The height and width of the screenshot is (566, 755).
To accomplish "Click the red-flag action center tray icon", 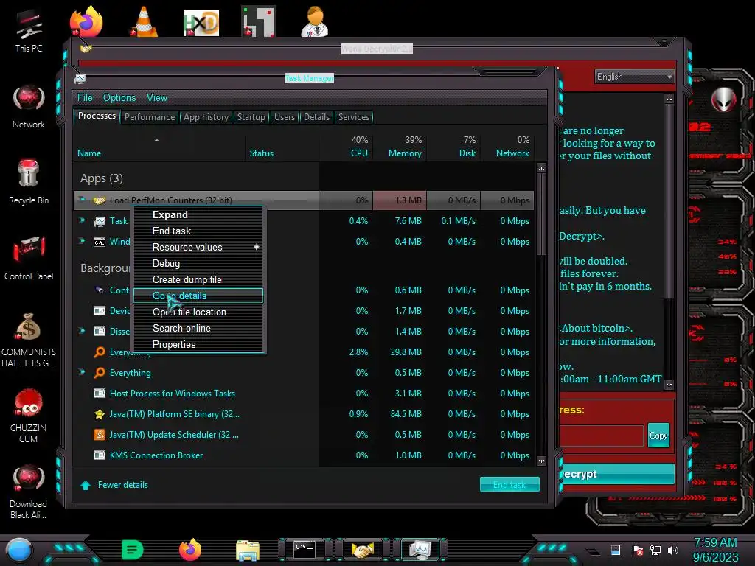I will [638, 550].
